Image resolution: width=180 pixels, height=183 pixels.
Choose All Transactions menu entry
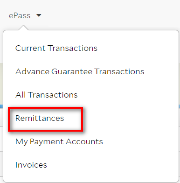pyautogui.click(x=46, y=95)
